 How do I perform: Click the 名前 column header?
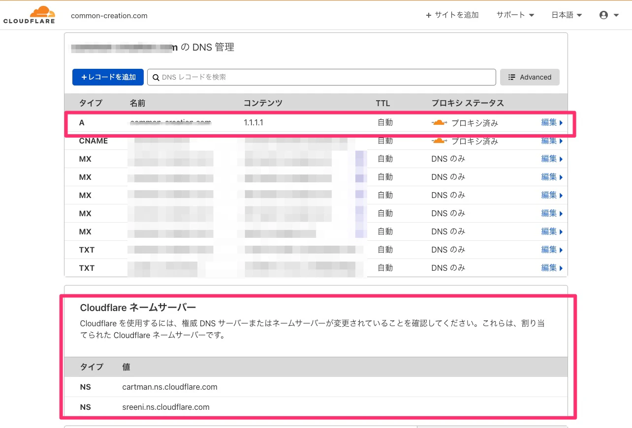(138, 103)
